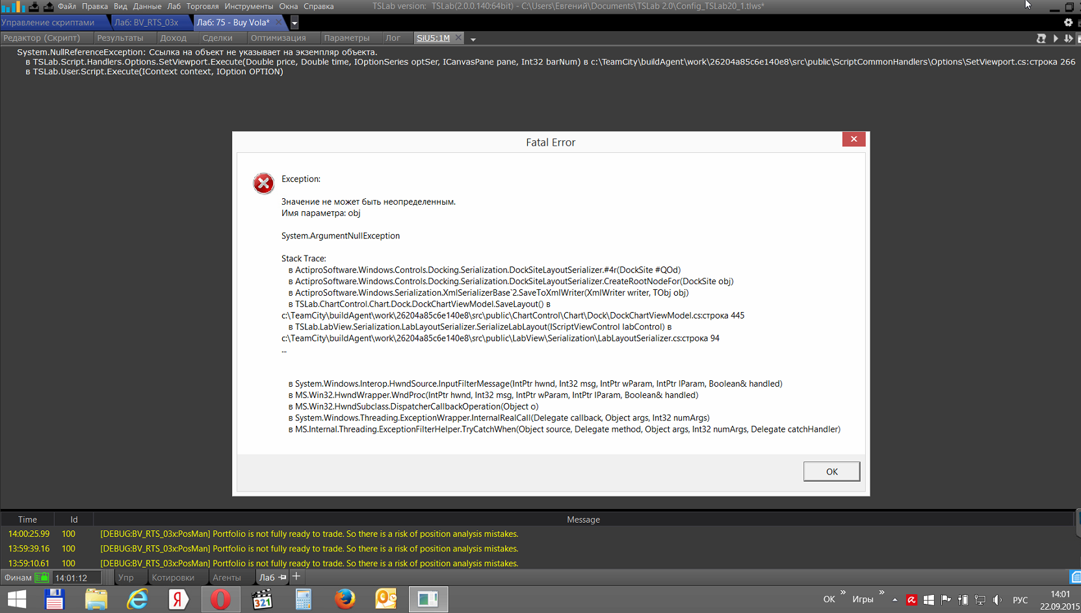Add new workspace tab with plus icon
Screen dimensions: 1081x613
(x=296, y=577)
